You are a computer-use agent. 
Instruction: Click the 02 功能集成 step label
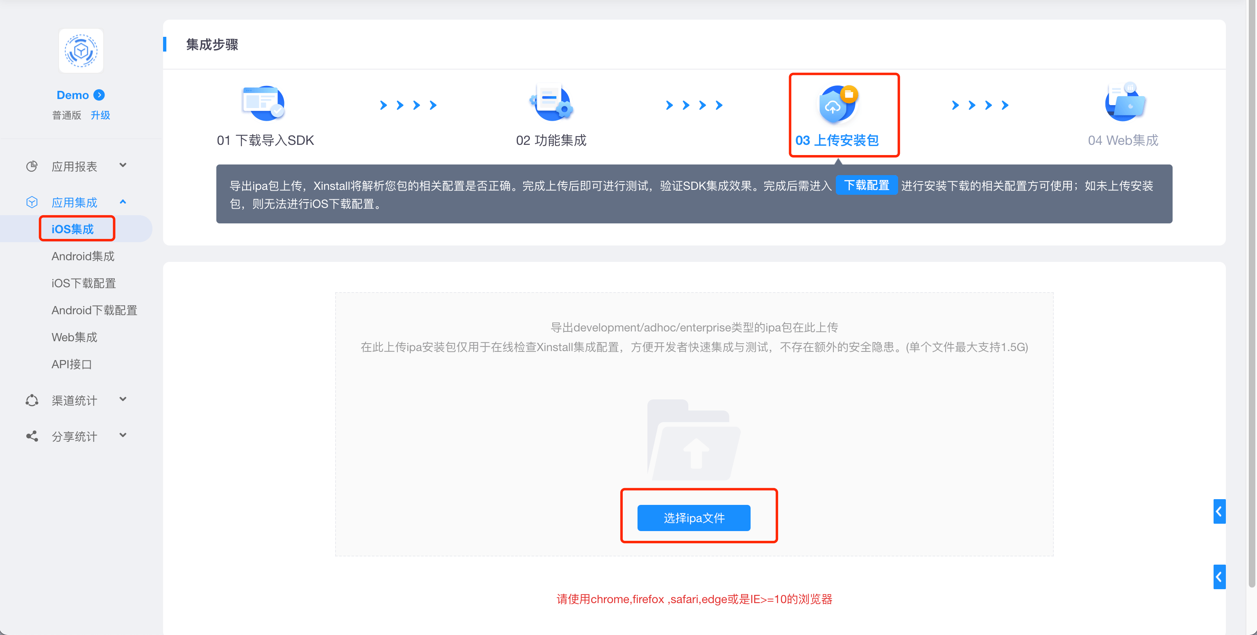tap(551, 140)
